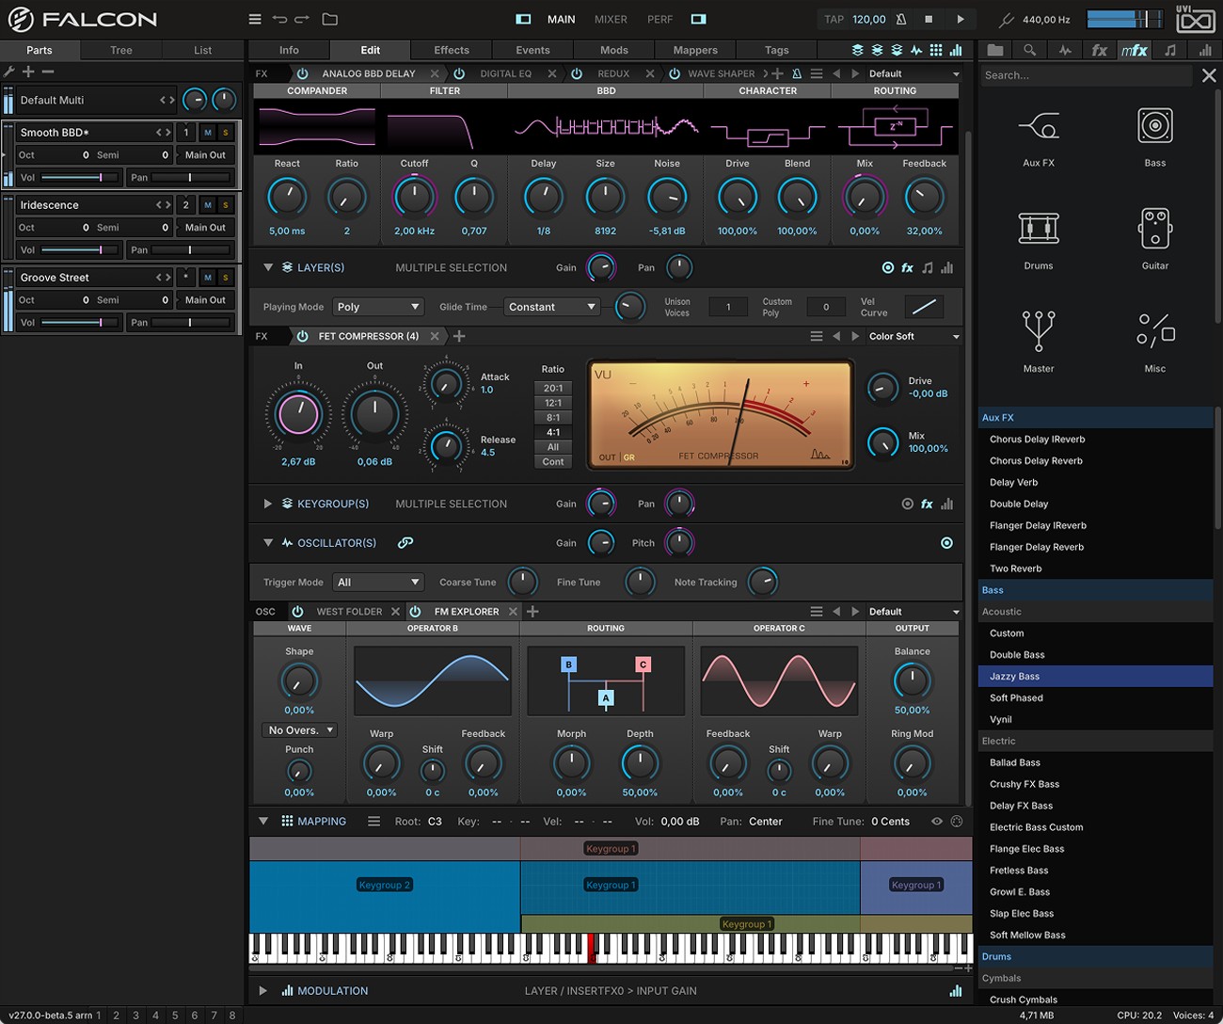The width and height of the screenshot is (1223, 1024).
Task: Expand the MODULATION section
Action: pyautogui.click(x=263, y=991)
